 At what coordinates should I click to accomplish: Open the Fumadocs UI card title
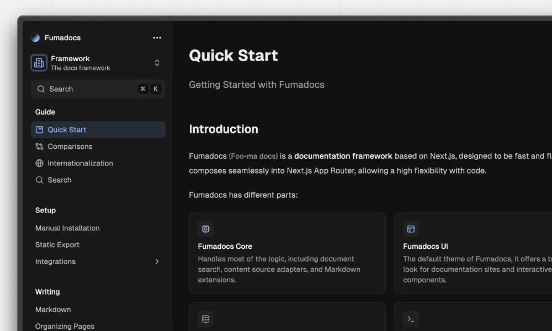pyautogui.click(x=425, y=246)
